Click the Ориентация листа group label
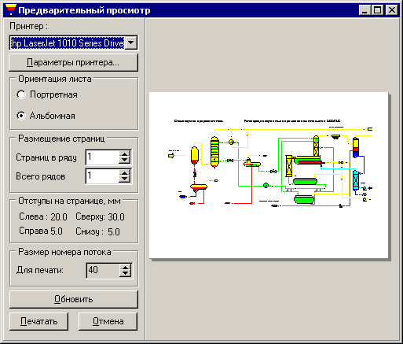Viewport: 403px width, 344px height. [x=55, y=79]
